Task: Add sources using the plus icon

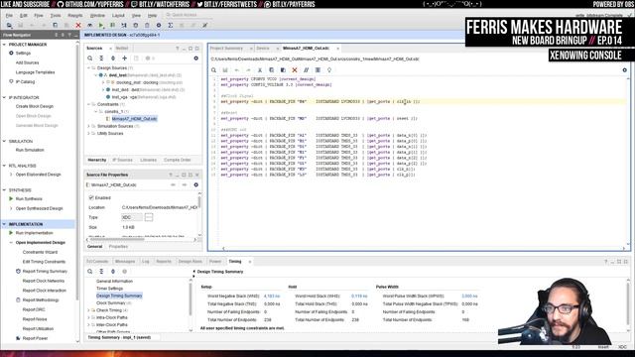Action: [125, 59]
